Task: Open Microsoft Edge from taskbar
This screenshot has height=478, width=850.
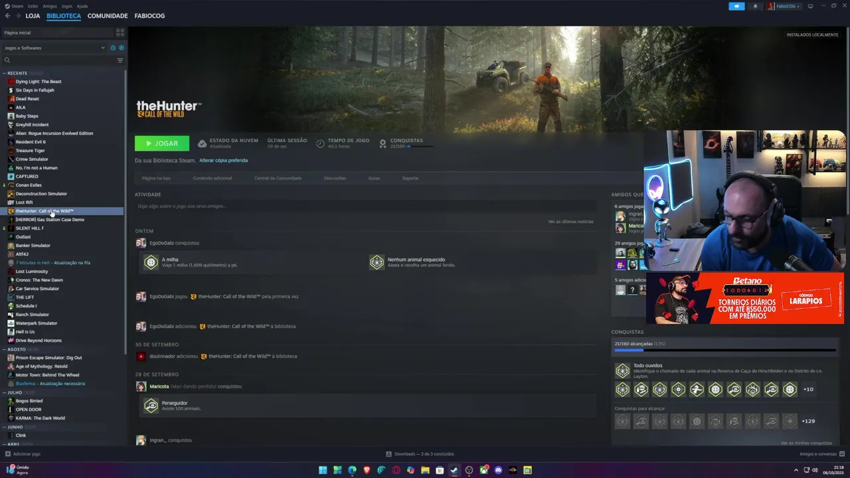Action: point(352,470)
